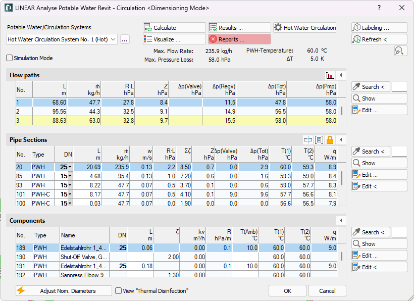The height and width of the screenshot is (301, 414).
Task: Select flow path row 3
Action: 176,121
